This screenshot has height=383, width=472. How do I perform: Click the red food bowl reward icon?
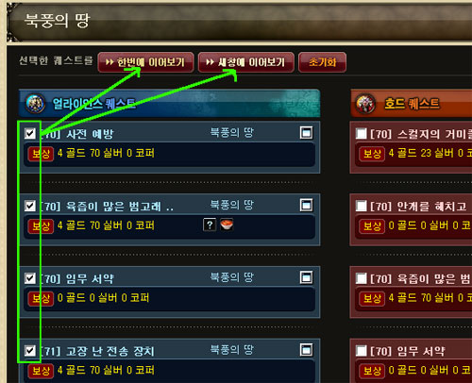click(x=227, y=225)
